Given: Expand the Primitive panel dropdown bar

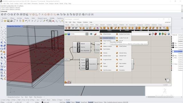Looking at the screenshot, I should pos(127,30).
